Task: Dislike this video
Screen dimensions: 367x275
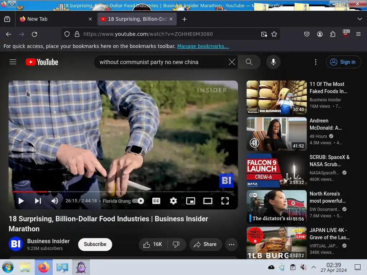Action: coord(176,244)
